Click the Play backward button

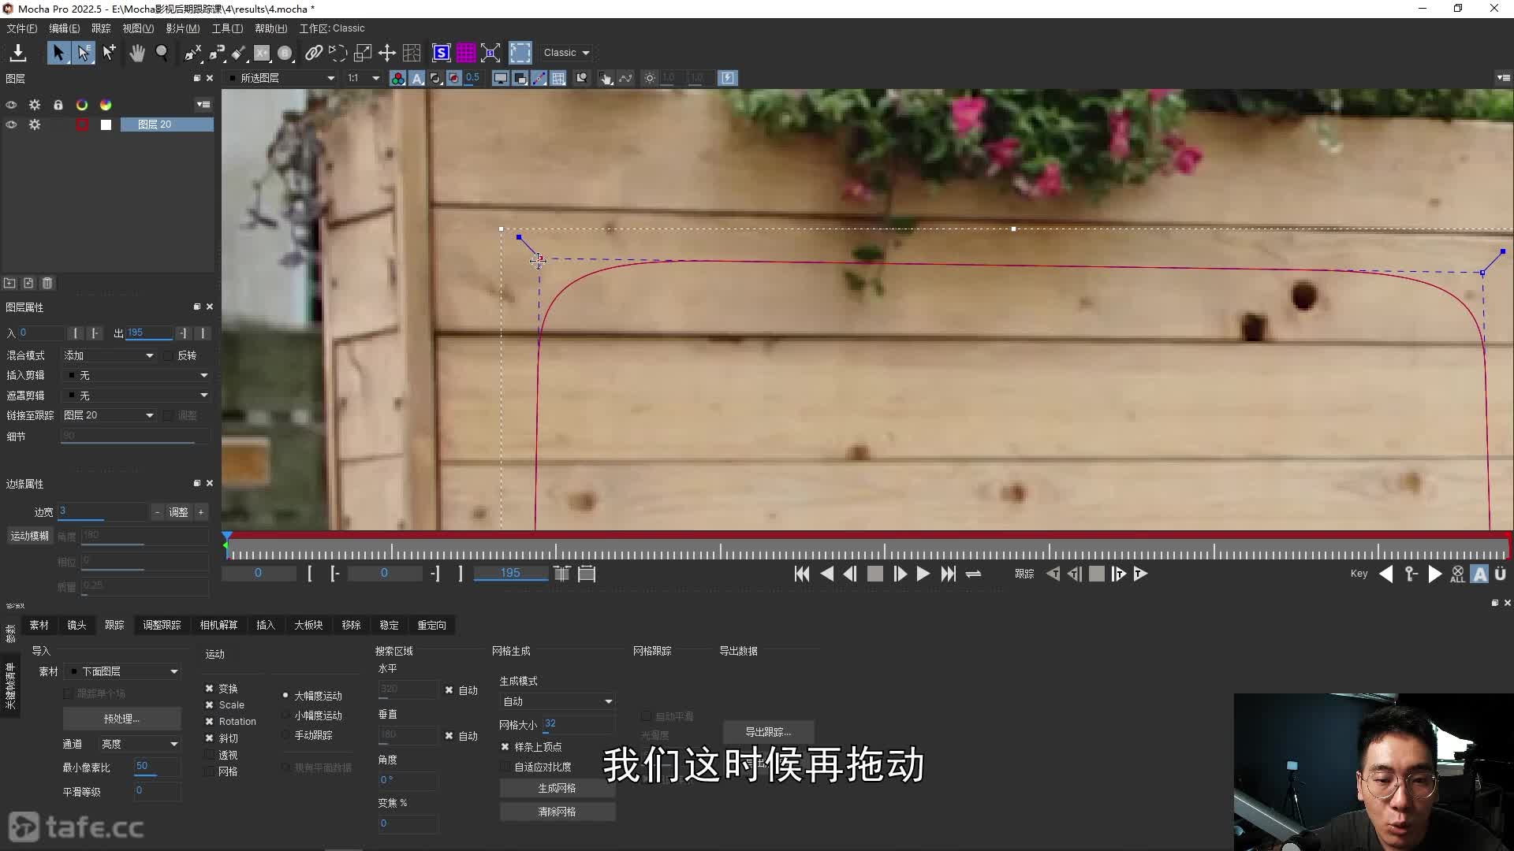[x=827, y=574]
